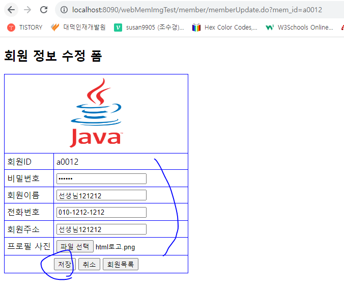
Task: Go to the member list with 회원목록
Action: click(121, 264)
